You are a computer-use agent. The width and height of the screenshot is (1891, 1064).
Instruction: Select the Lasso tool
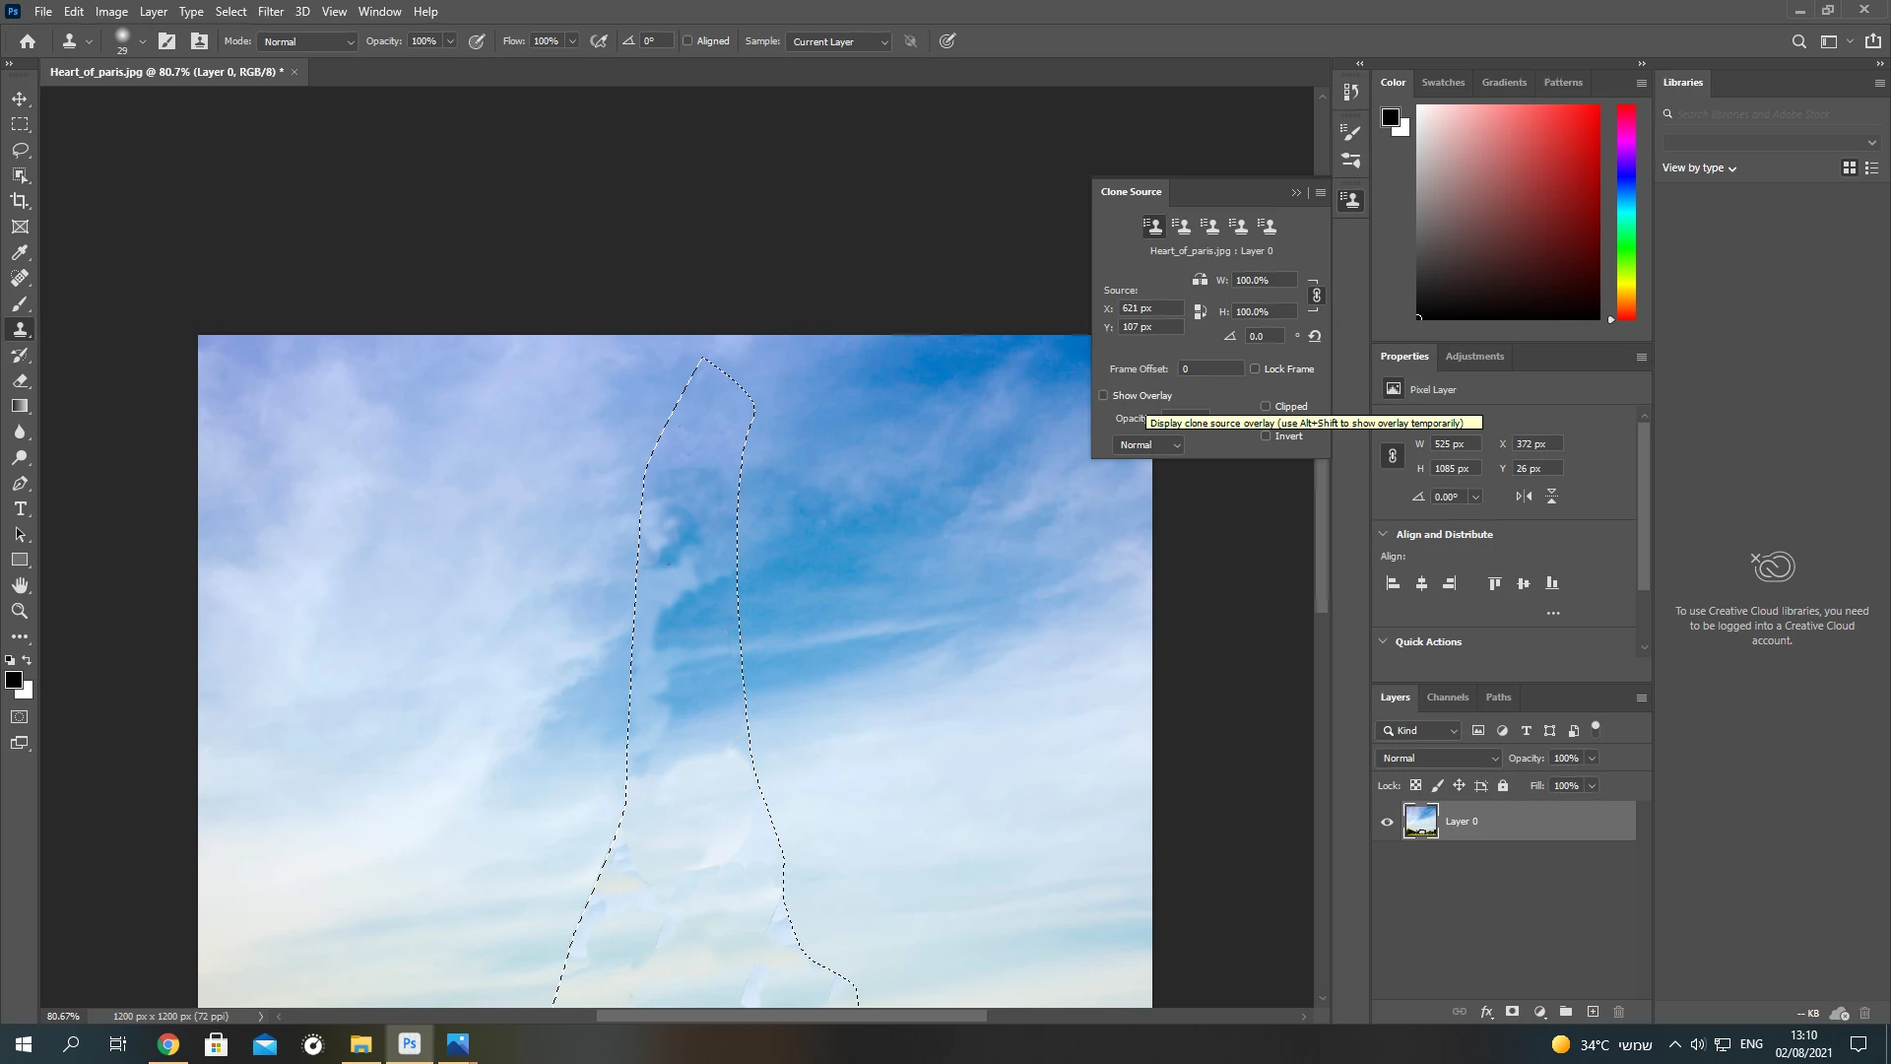(x=20, y=150)
